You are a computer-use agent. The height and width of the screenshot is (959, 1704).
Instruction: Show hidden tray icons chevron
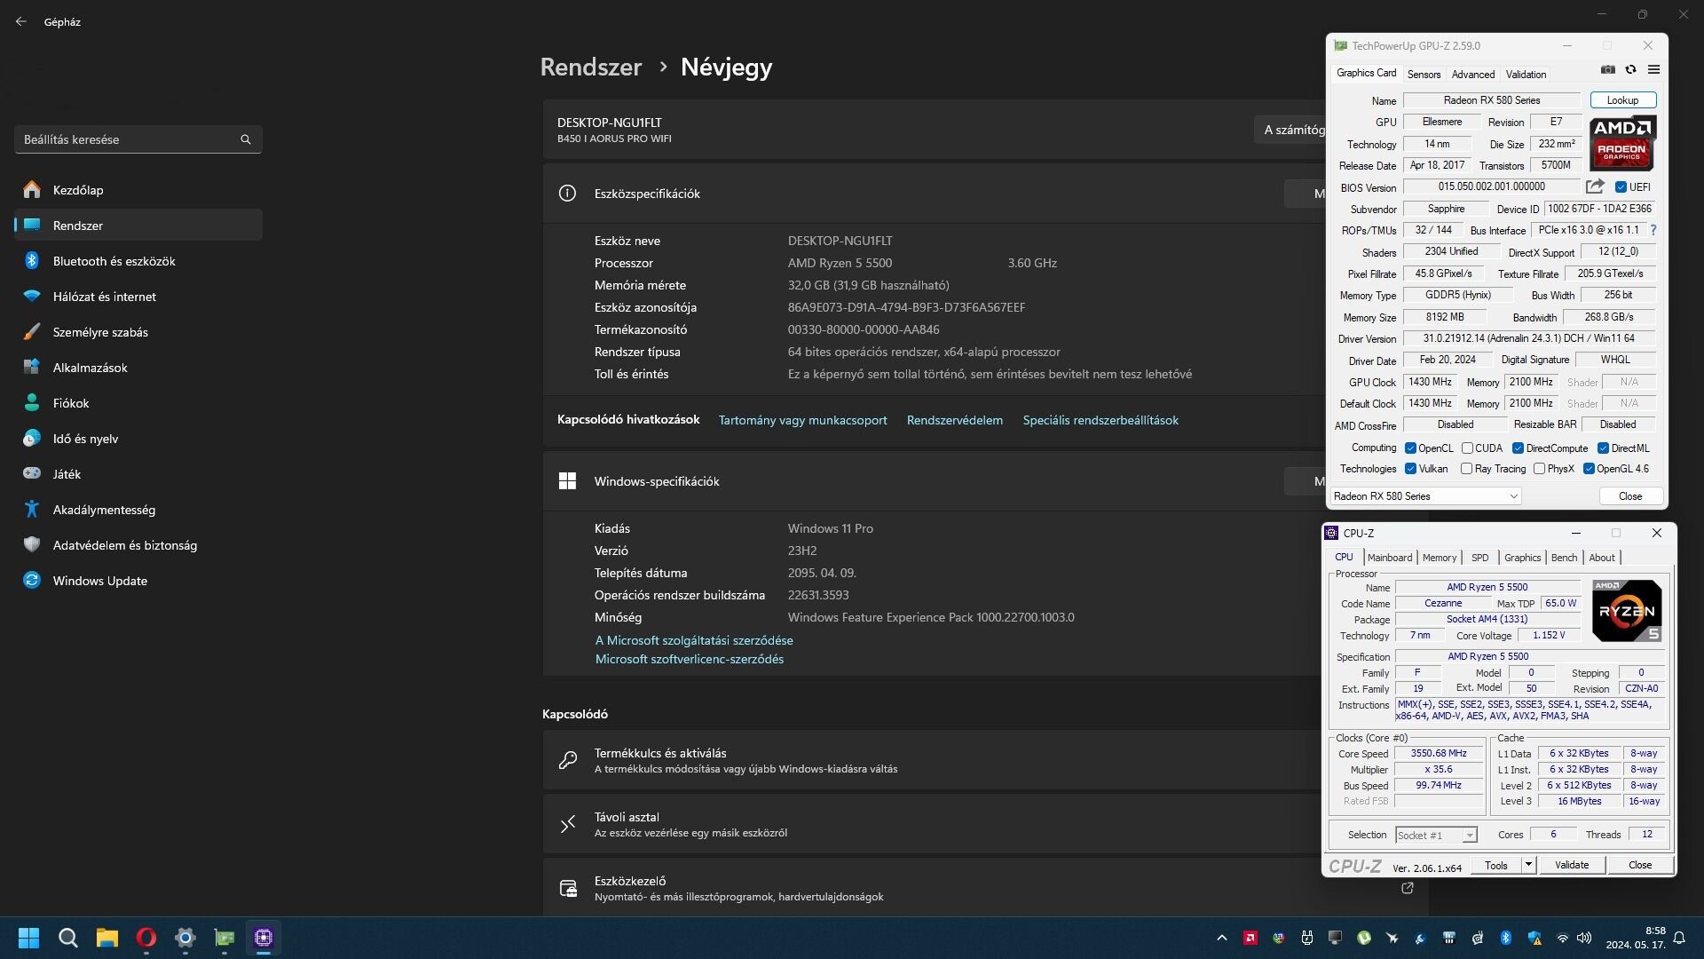[x=1222, y=938]
